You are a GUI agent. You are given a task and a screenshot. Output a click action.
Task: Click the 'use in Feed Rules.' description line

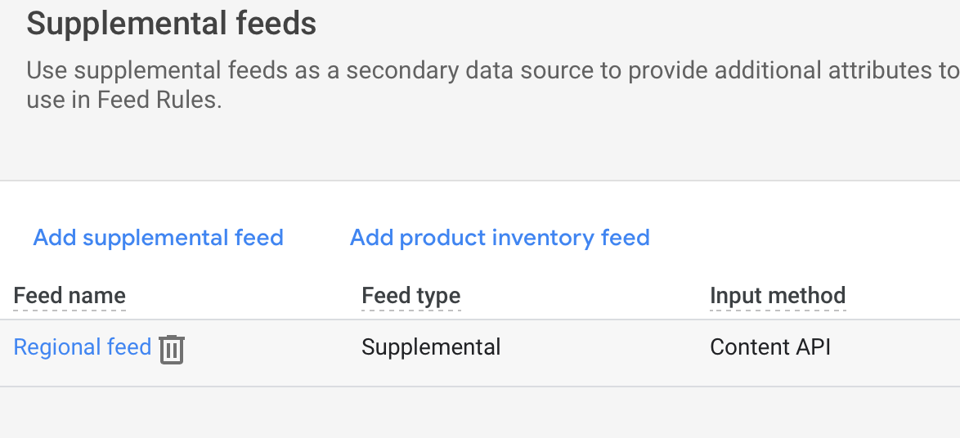[x=123, y=99]
